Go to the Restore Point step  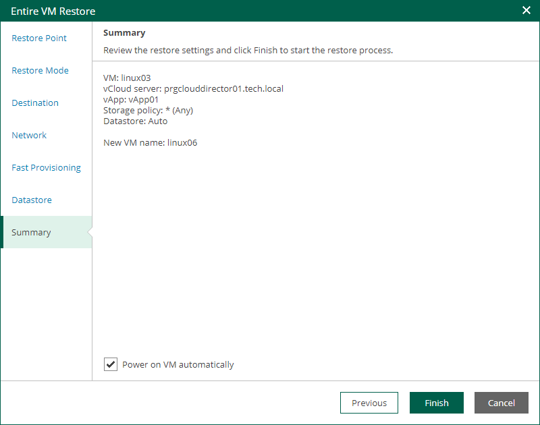(39, 38)
